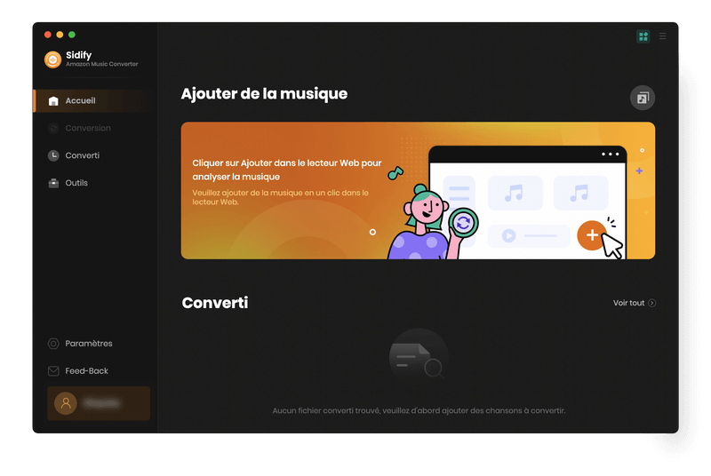Click the user profile avatar icon
The image size is (711, 476).
point(65,403)
